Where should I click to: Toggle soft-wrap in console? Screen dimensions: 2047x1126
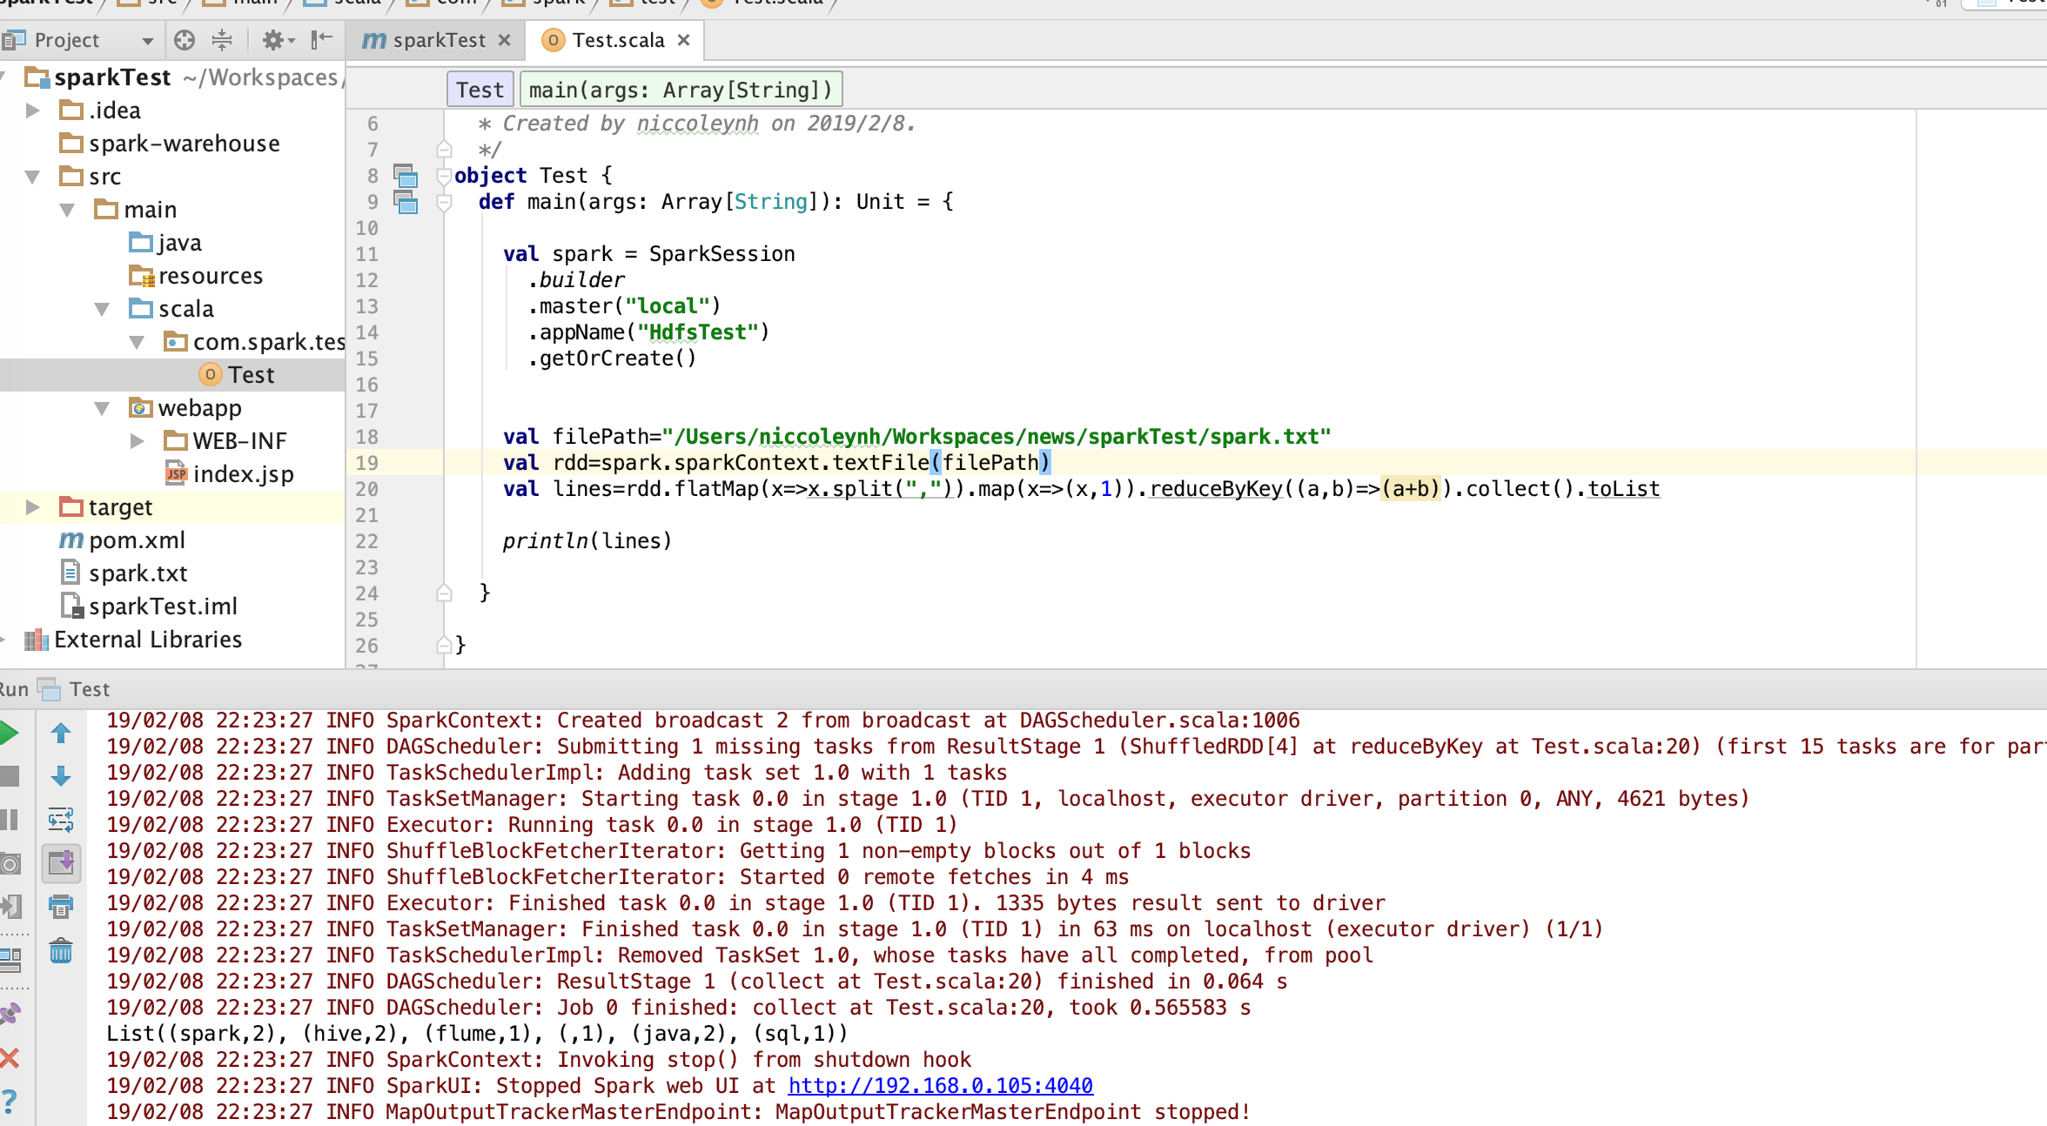61,820
